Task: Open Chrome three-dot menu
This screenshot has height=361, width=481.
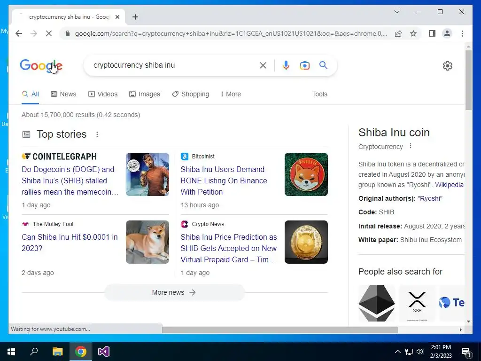Action: (462, 33)
